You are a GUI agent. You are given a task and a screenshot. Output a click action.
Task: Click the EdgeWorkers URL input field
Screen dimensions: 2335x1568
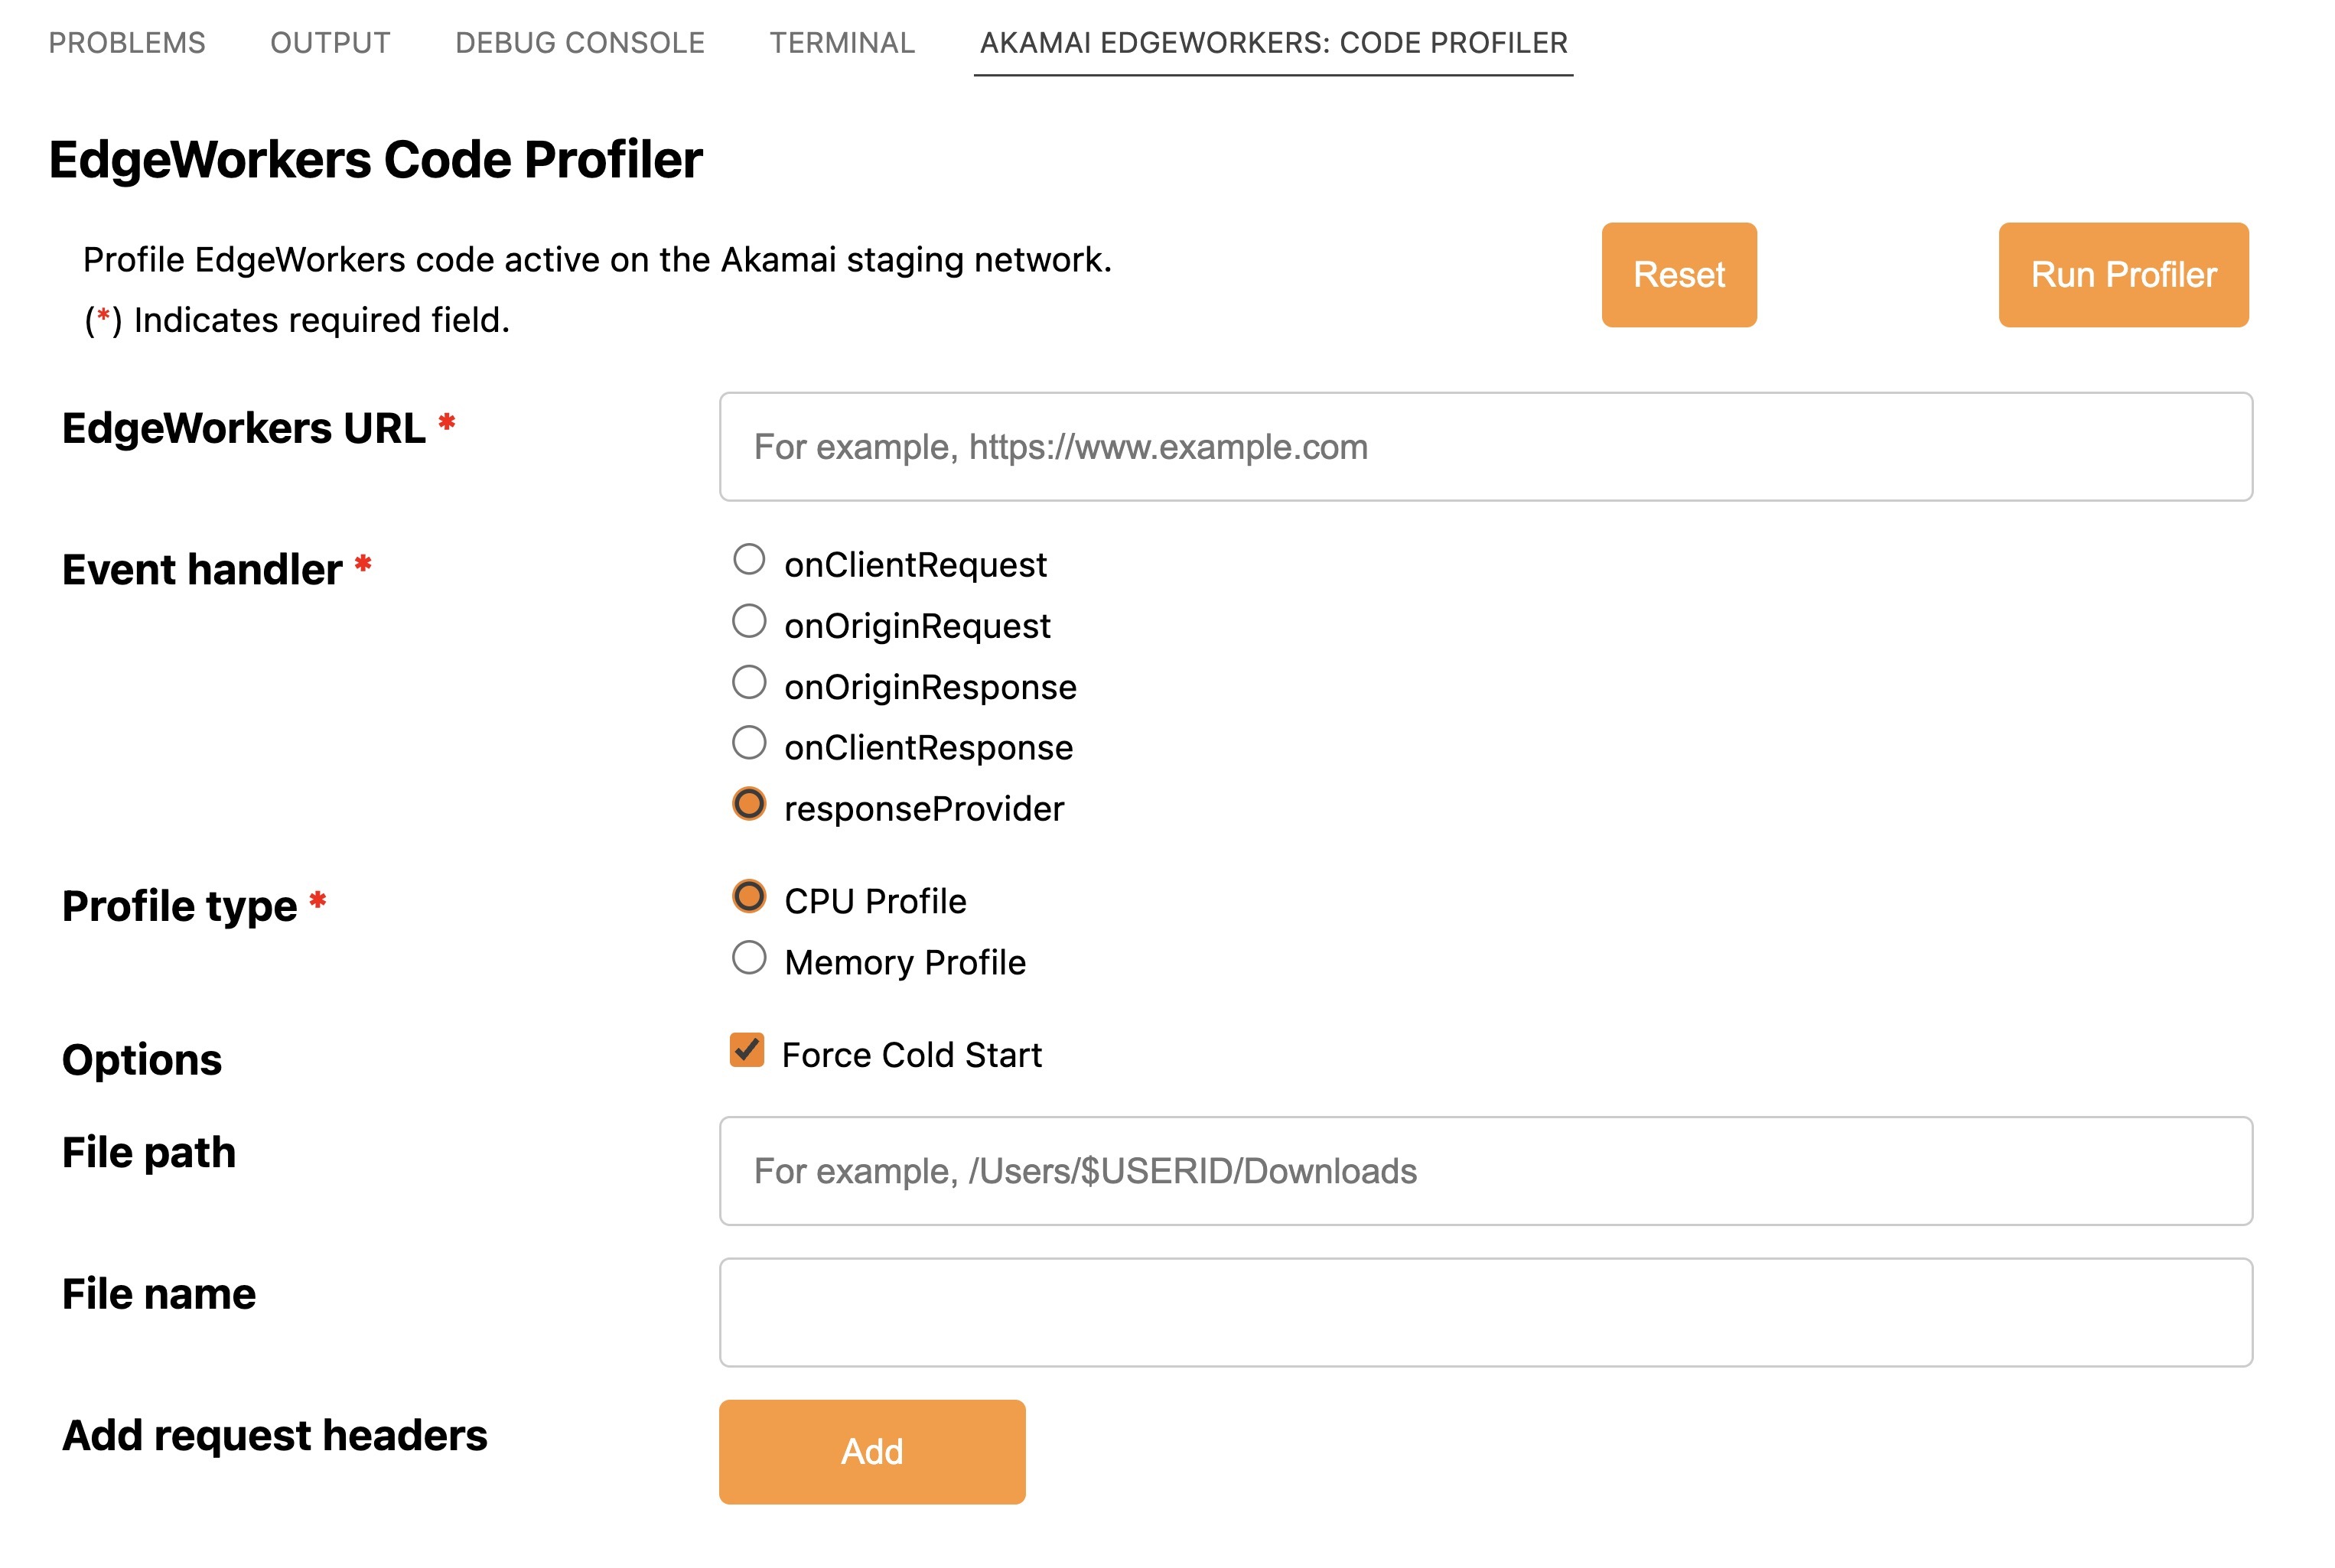[x=1485, y=447]
